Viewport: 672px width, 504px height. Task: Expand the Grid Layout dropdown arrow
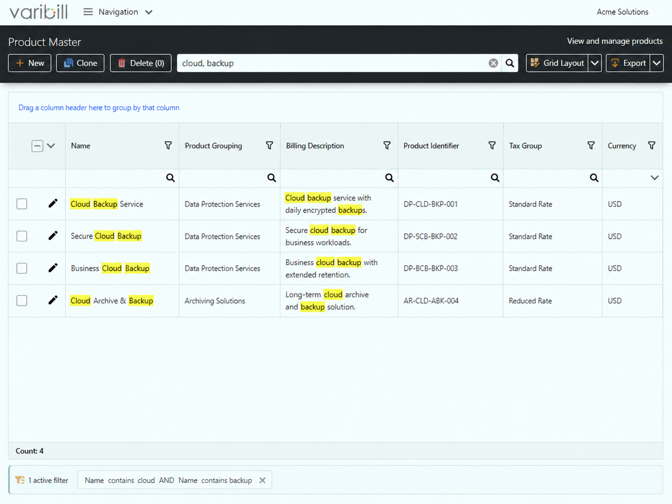point(594,63)
